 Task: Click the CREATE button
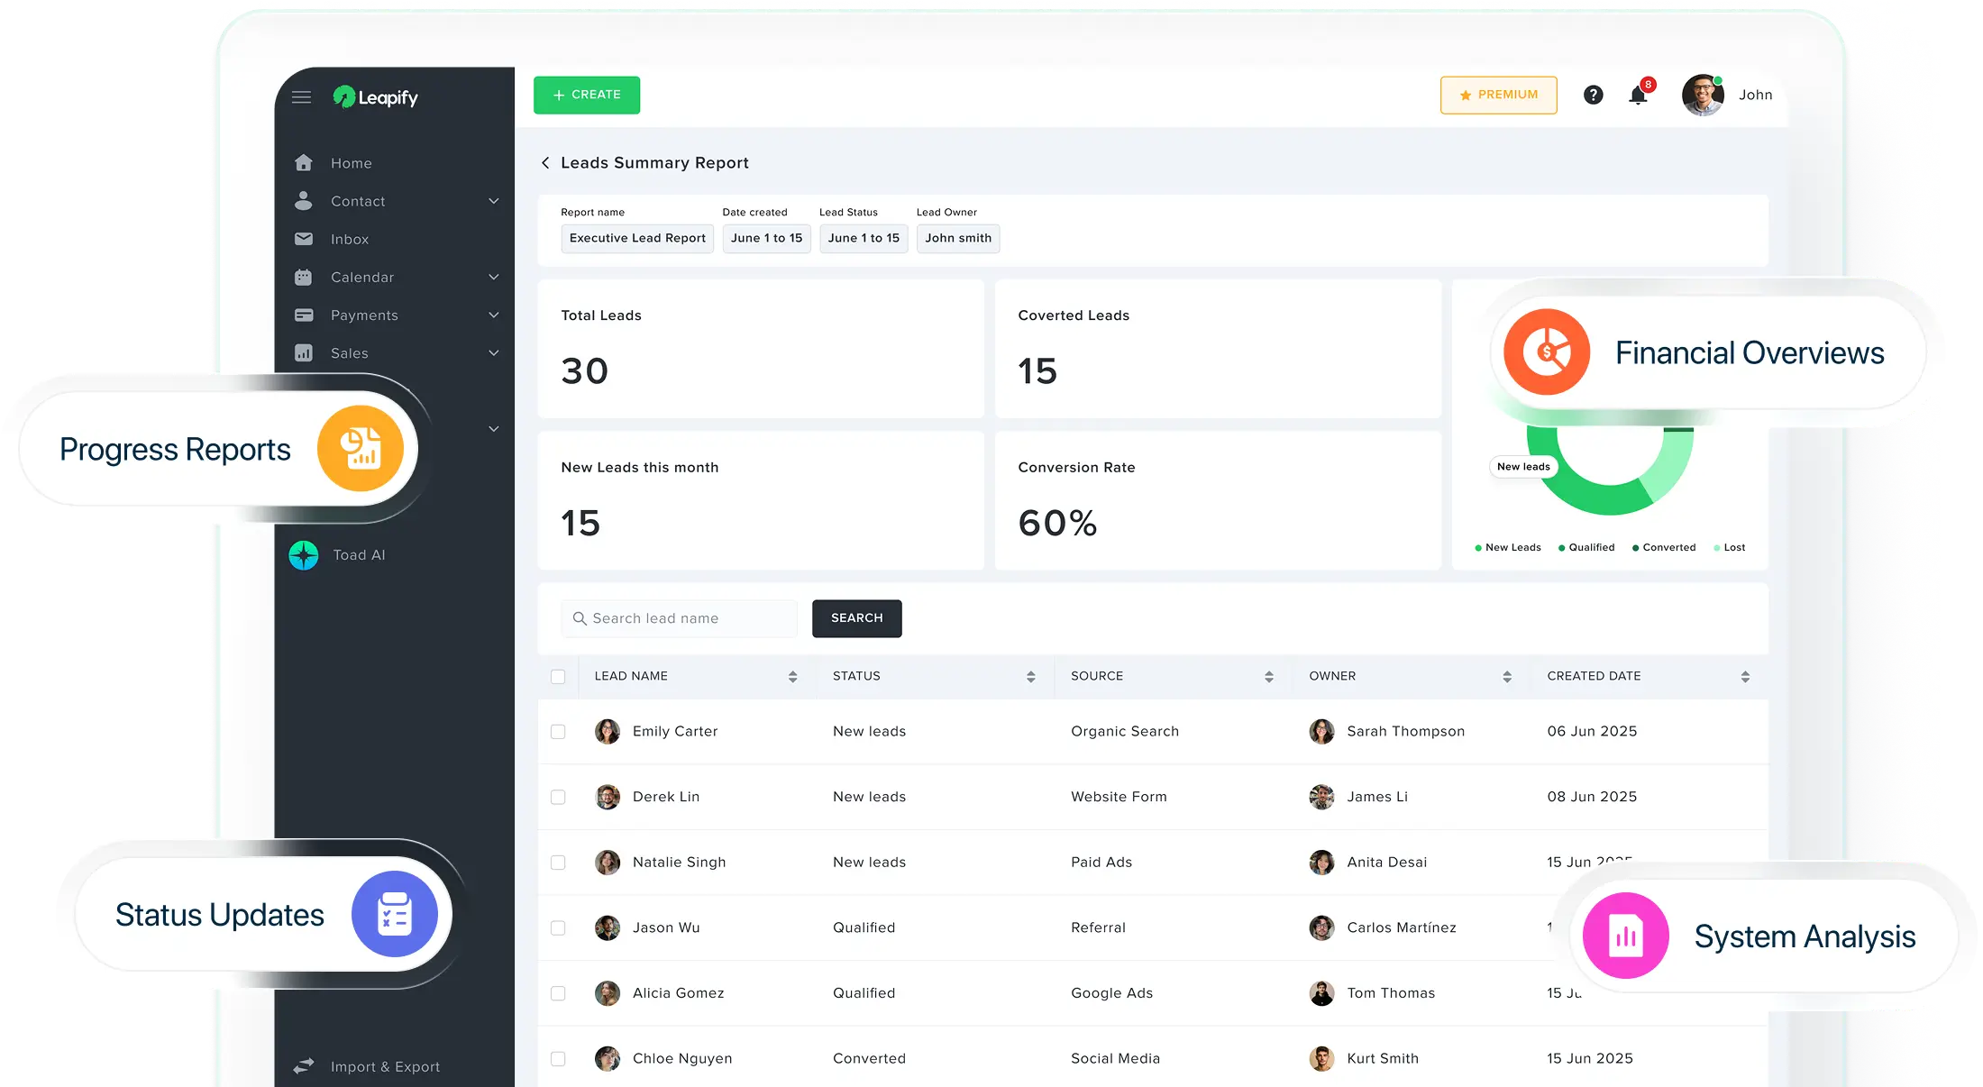(587, 95)
